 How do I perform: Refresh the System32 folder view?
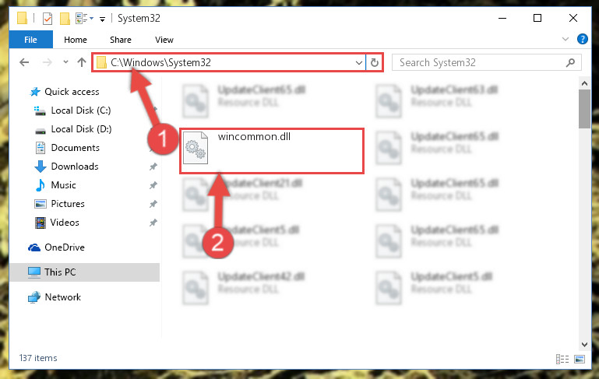[x=375, y=62]
